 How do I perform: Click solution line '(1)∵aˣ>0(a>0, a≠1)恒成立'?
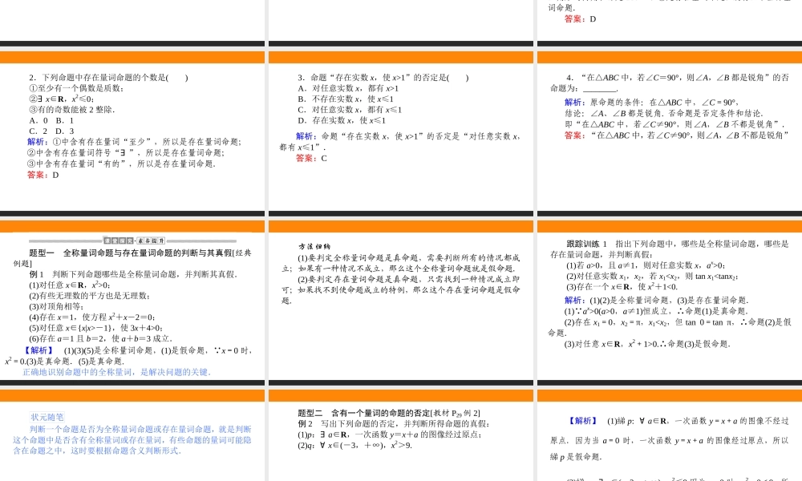[x=656, y=311]
